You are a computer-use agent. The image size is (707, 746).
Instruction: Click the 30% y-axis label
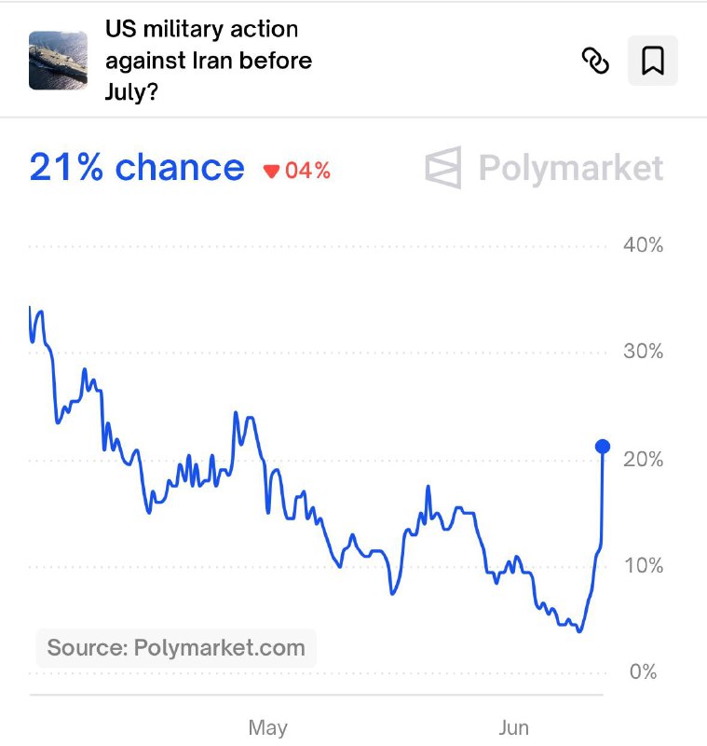click(x=643, y=352)
